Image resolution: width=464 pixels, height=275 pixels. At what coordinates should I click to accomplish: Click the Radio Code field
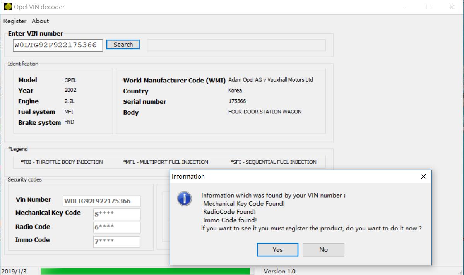click(116, 227)
